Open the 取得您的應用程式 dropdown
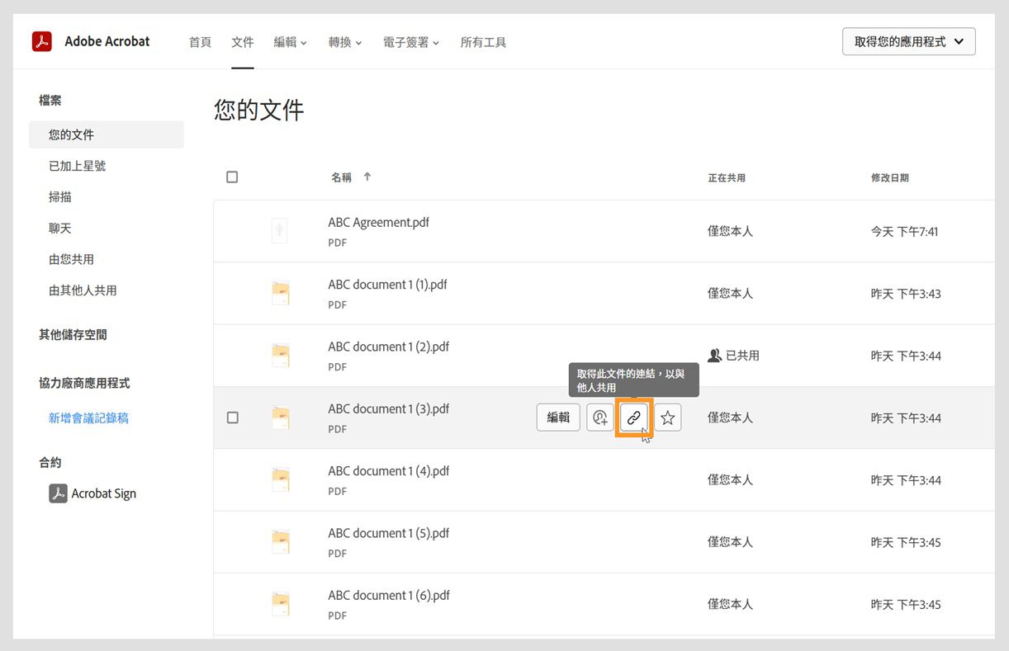Screen dimensions: 1009x651 [x=908, y=40]
